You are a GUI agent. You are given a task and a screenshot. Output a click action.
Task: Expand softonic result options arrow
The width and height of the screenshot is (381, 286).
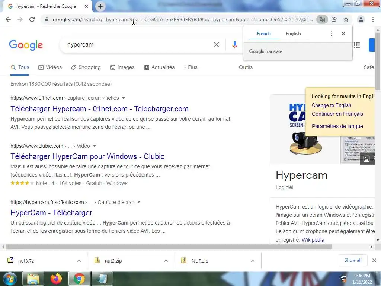[139, 202]
